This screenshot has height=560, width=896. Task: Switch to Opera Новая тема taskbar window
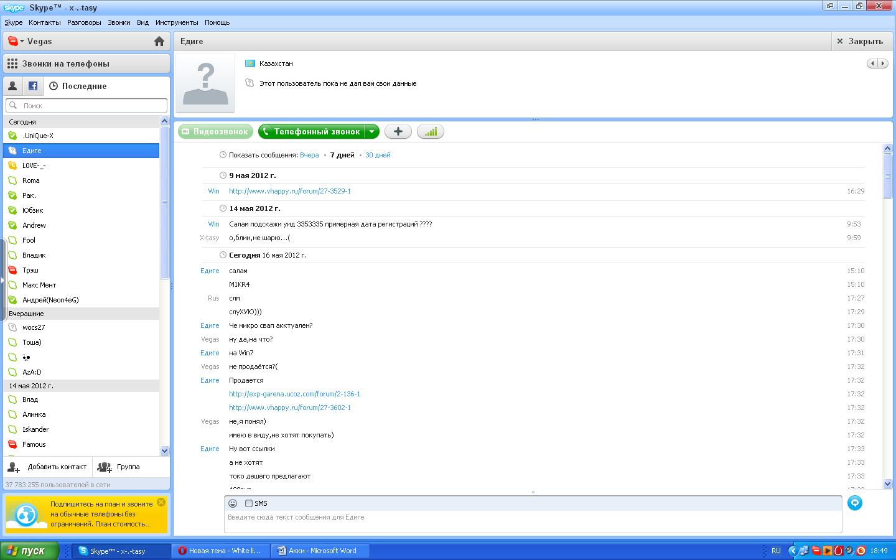(x=222, y=551)
